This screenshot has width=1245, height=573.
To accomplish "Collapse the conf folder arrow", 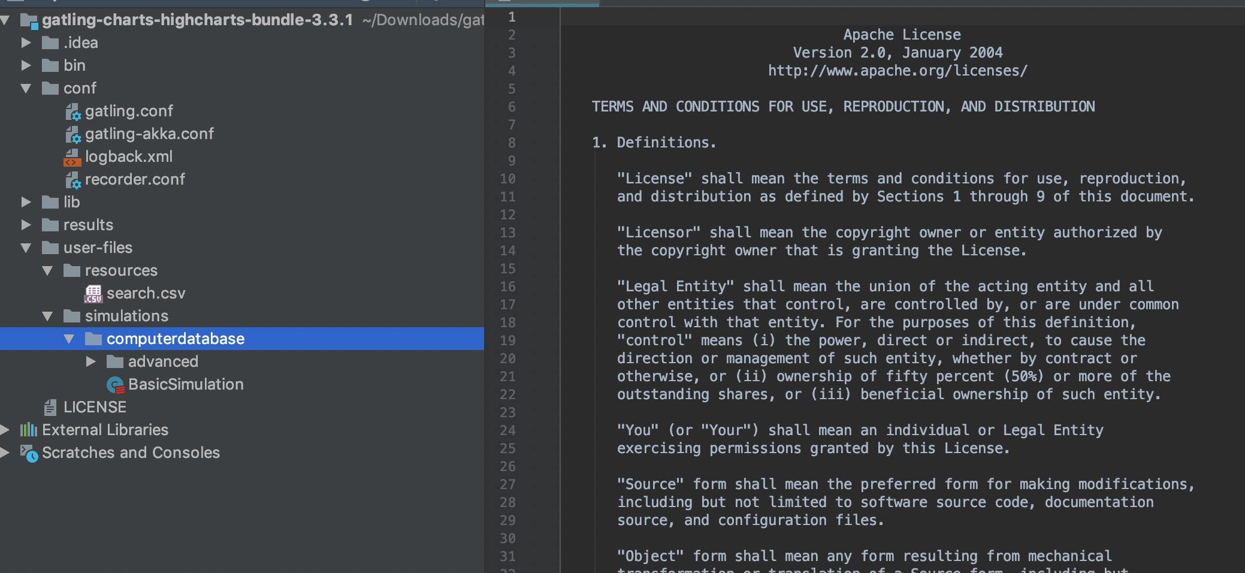I will tap(26, 88).
